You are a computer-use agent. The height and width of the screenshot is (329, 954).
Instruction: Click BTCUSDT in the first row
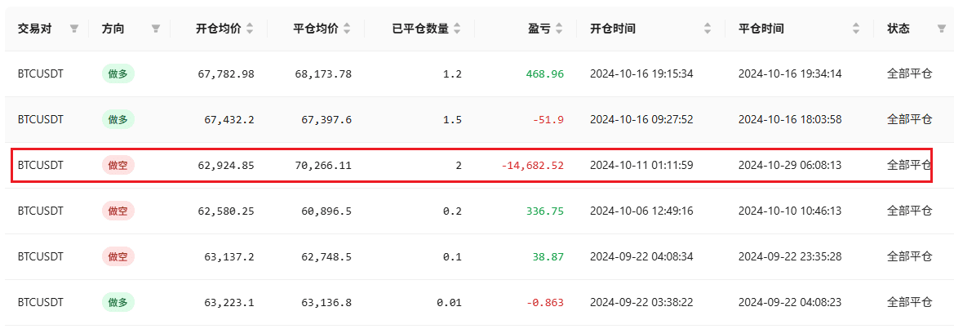pyautogui.click(x=40, y=74)
